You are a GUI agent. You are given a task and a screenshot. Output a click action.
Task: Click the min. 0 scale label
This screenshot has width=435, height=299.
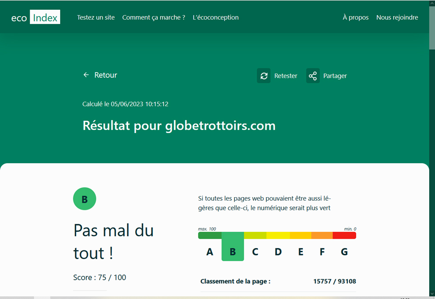[350, 229]
